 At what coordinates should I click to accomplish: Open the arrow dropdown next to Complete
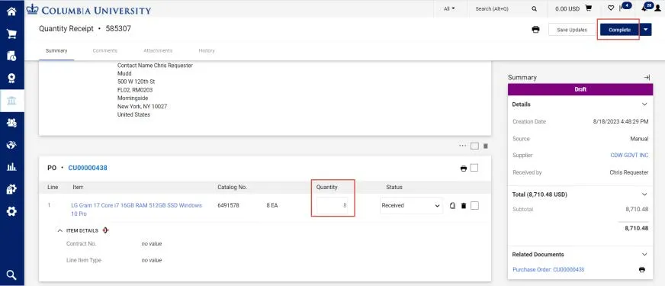(x=645, y=30)
